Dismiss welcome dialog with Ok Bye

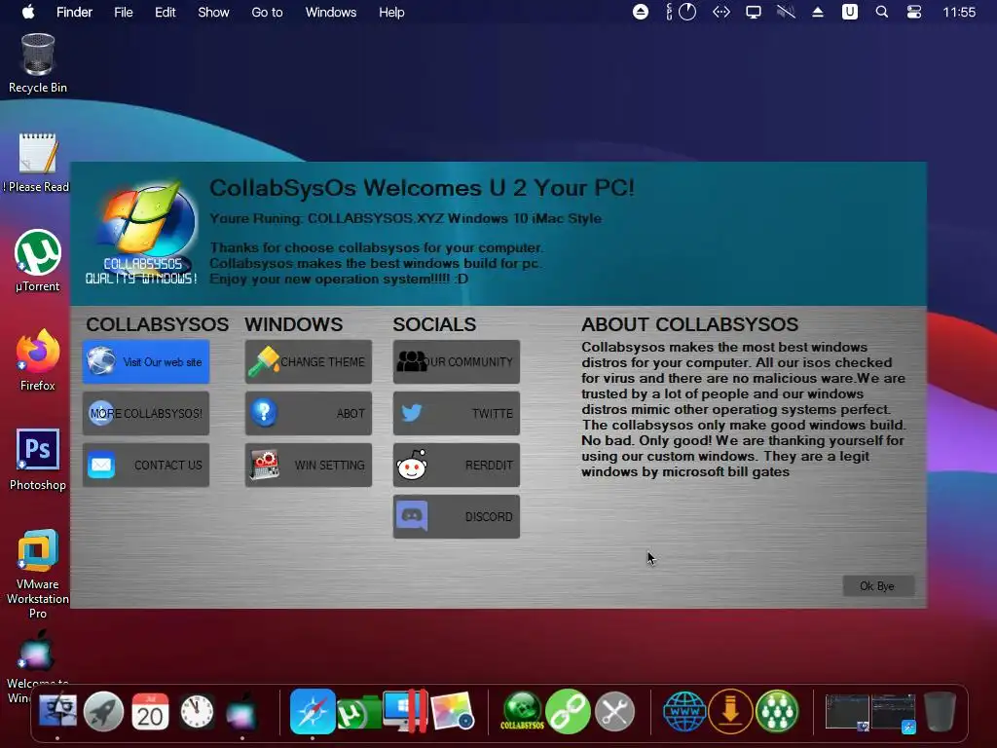pos(878,585)
